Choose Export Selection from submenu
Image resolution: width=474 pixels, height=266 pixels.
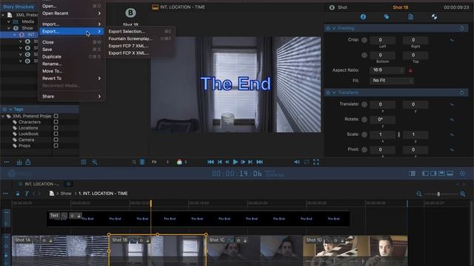pyautogui.click(x=140, y=31)
